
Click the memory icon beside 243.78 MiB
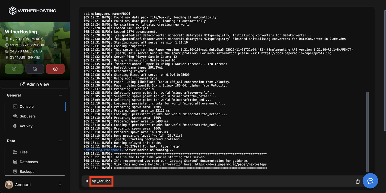[7, 51]
